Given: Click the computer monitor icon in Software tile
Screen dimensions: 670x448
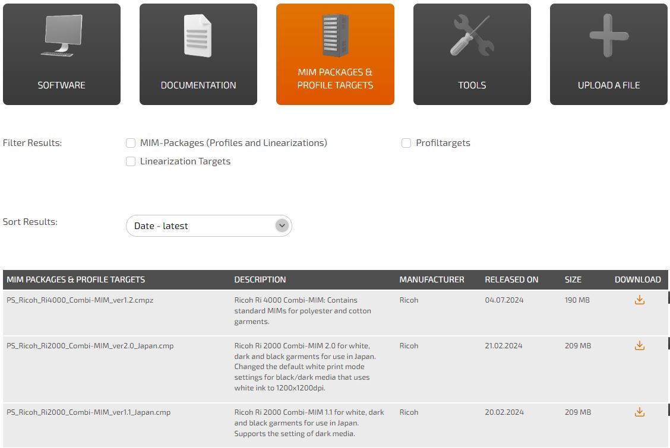Looking at the screenshot, I should [62, 36].
